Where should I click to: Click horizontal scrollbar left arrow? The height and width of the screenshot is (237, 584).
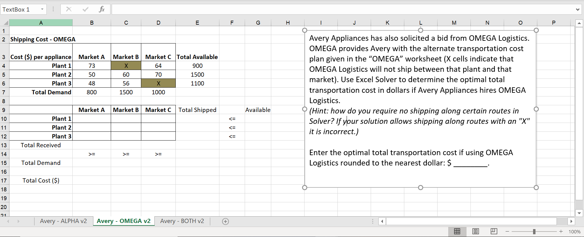[x=382, y=221]
